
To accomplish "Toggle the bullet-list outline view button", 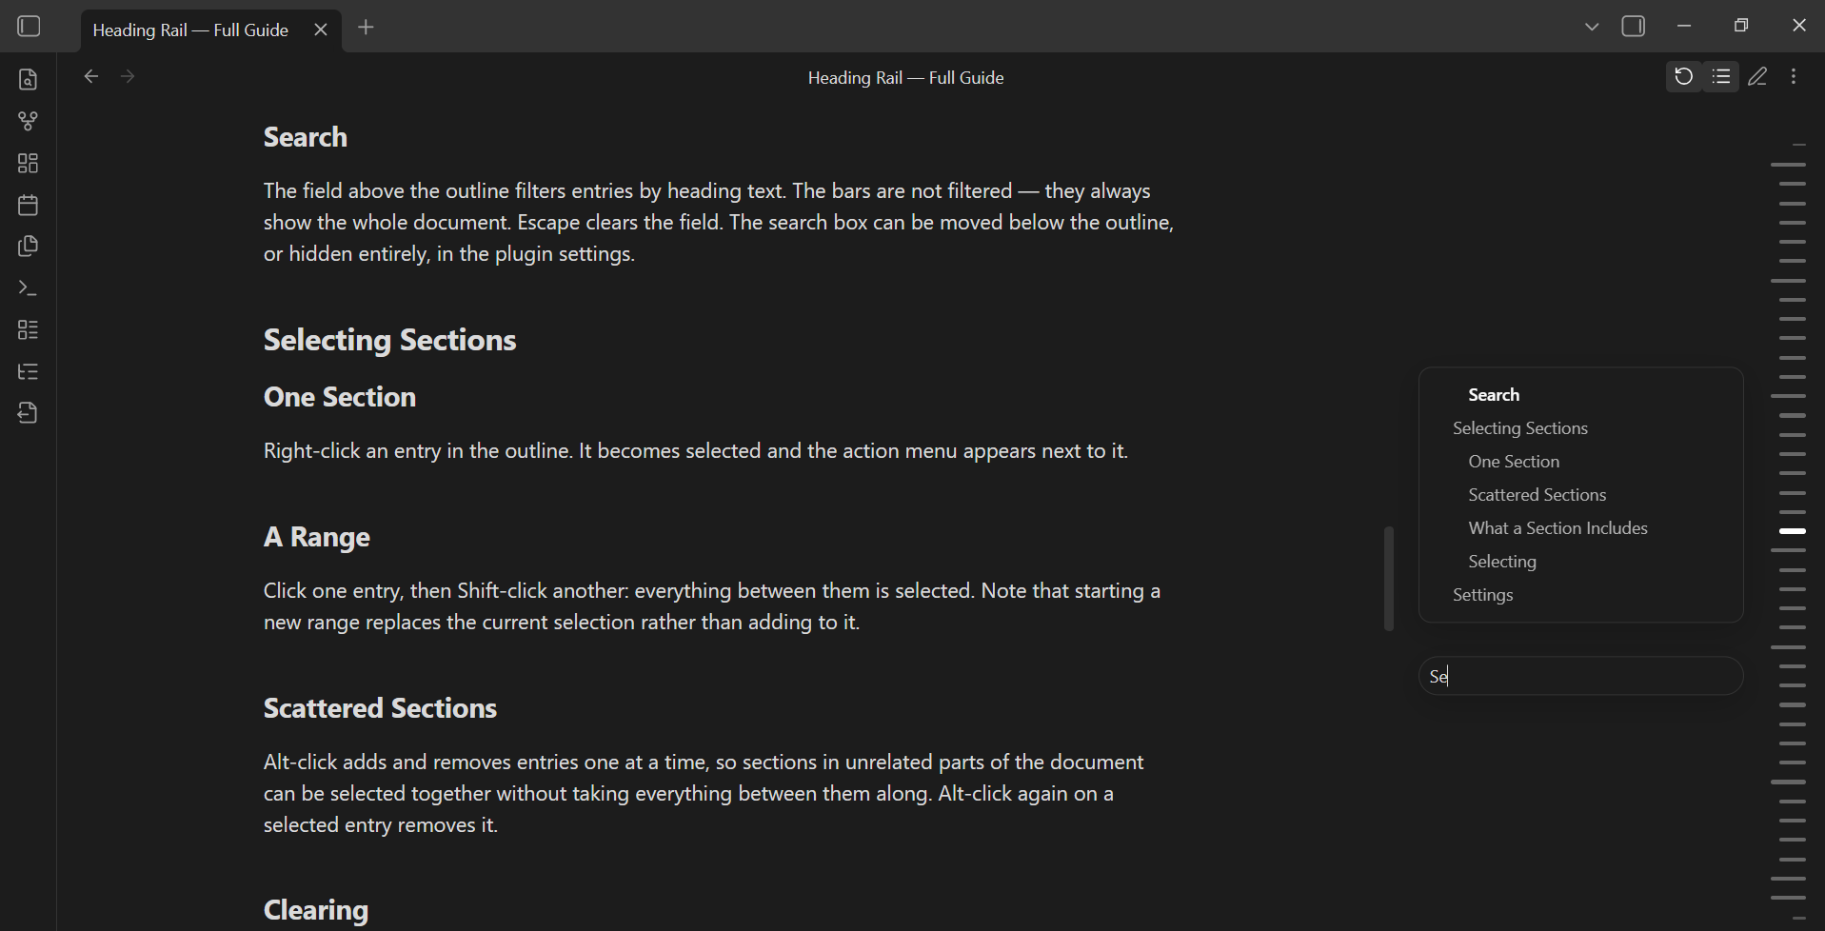I will (x=1721, y=77).
